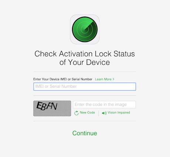
Task: Click the circular refresh arrow icon
Action: [76, 113]
